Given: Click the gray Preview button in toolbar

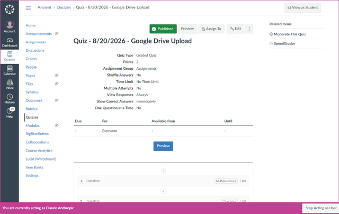Looking at the screenshot, I should pyautogui.click(x=187, y=29).
